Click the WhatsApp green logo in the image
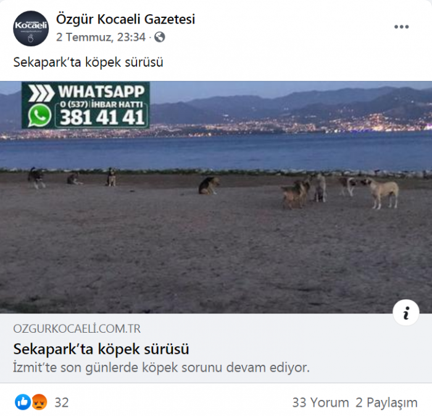The image size is (432, 416). [39, 115]
